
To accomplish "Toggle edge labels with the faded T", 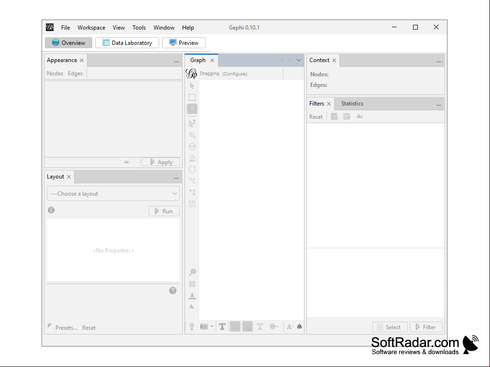I will 260,327.
